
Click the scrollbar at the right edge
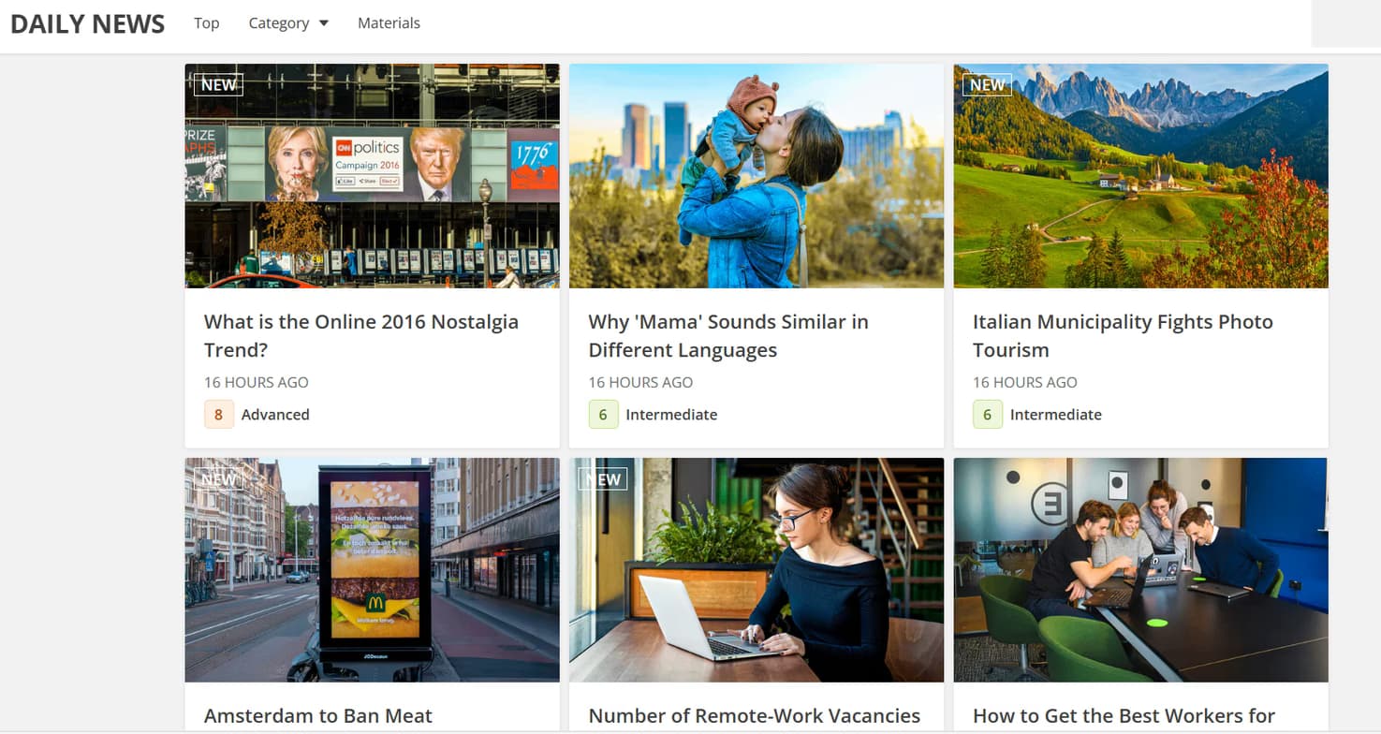1345,23
